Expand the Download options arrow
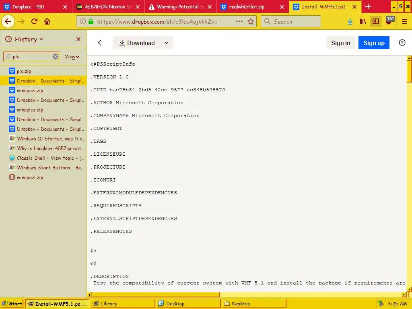Screen dimensions: 412x309 point(166,43)
